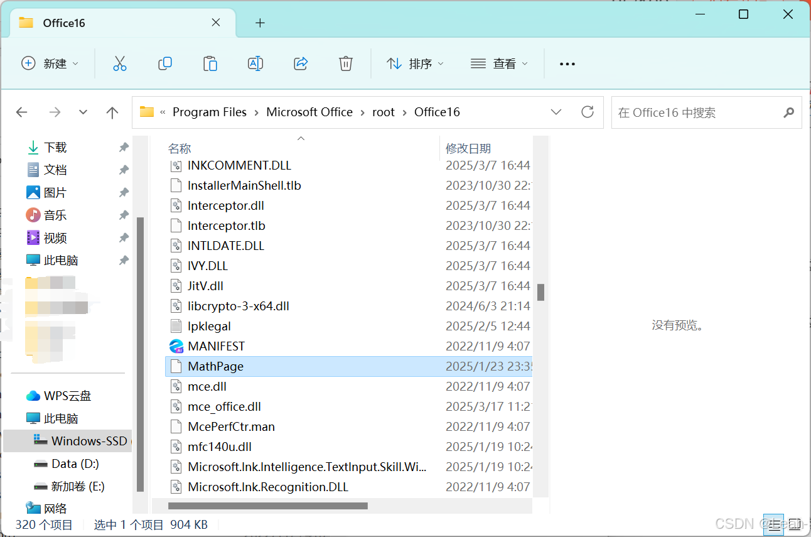The image size is (811, 537).
Task: Select 网络 in navigation pane
Action: tap(55, 509)
